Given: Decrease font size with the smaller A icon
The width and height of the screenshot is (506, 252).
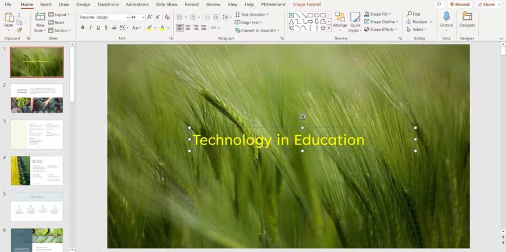Looking at the screenshot, I should click(x=158, y=17).
